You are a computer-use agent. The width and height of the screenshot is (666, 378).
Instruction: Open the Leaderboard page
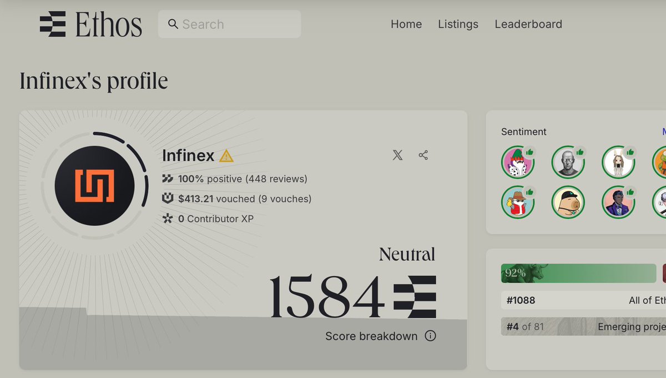click(528, 24)
